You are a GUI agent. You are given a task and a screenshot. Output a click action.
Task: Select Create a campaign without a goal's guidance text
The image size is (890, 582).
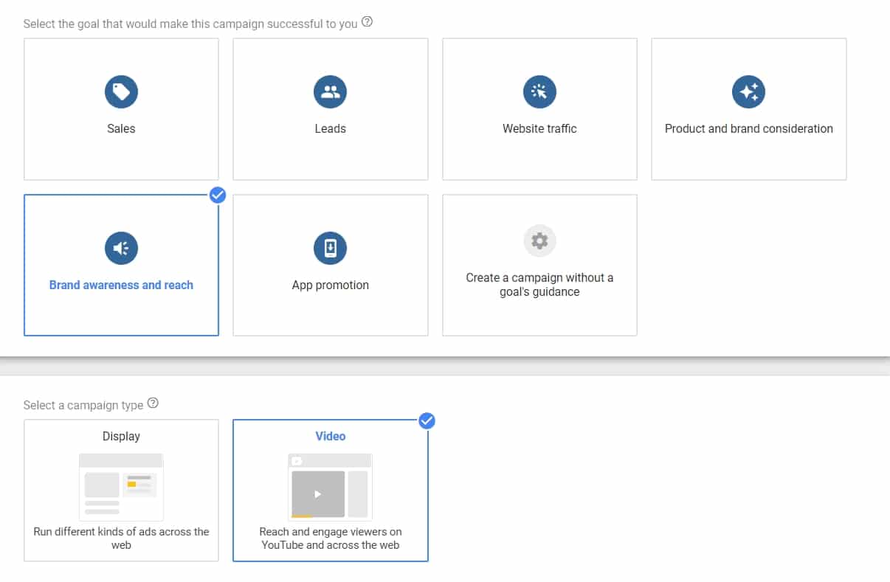539,285
